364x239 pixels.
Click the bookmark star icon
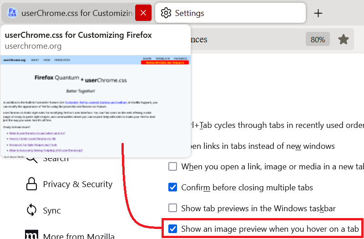click(344, 40)
